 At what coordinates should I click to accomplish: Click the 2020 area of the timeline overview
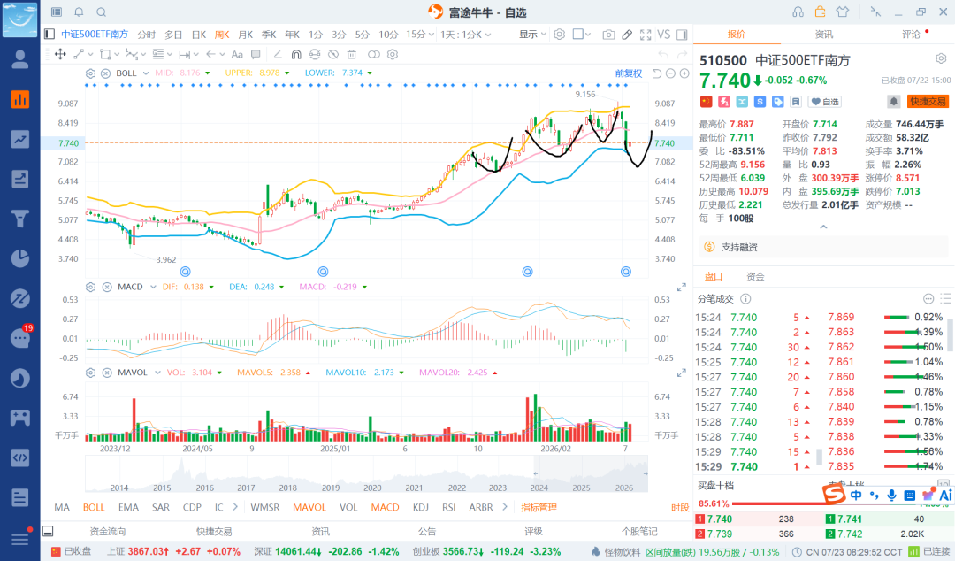pos(372,488)
